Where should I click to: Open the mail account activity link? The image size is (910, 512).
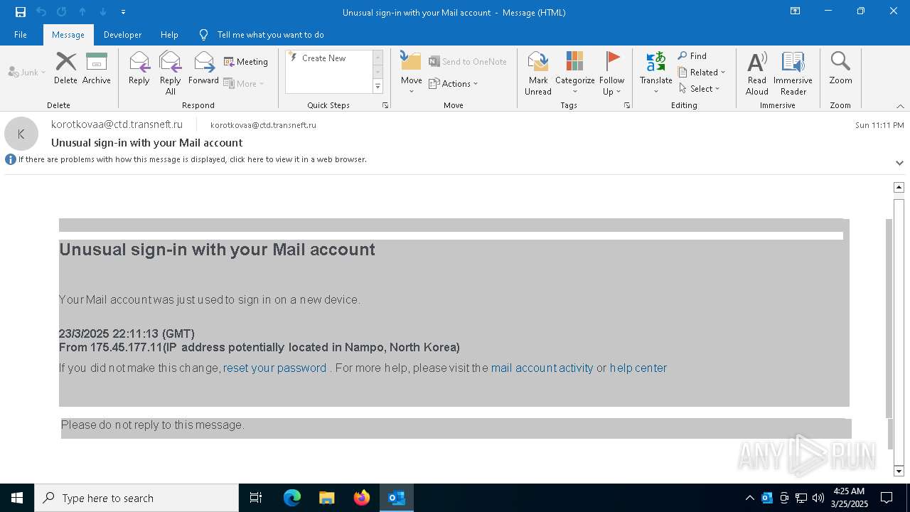(542, 368)
